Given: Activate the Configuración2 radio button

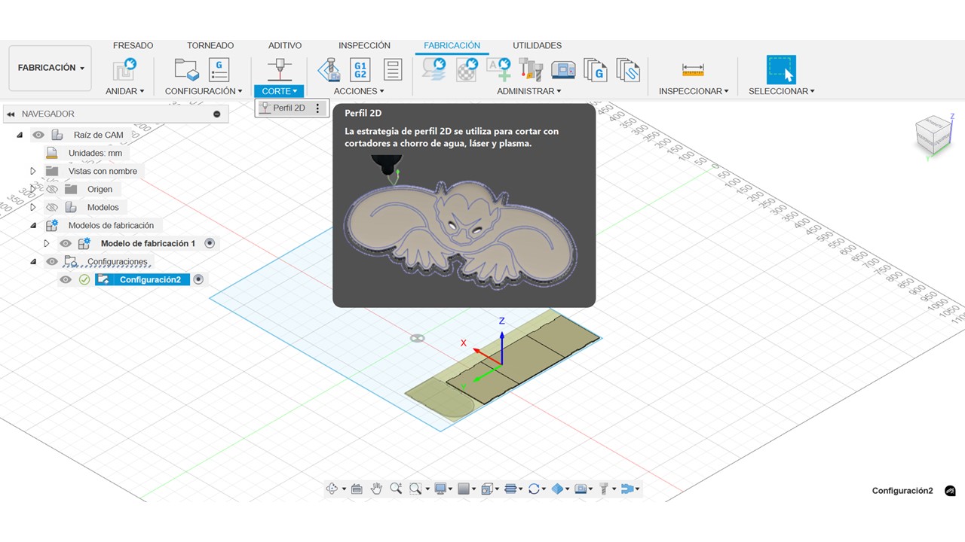Looking at the screenshot, I should 198,279.
